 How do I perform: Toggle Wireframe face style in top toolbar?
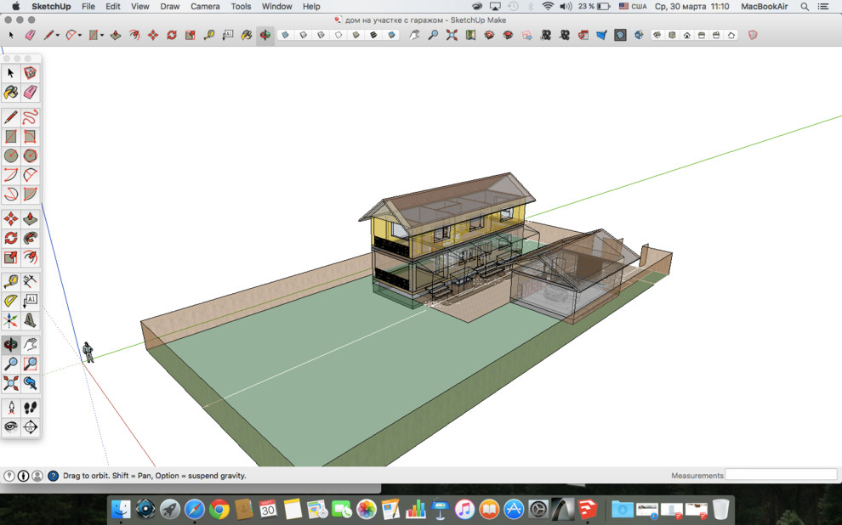click(x=321, y=36)
